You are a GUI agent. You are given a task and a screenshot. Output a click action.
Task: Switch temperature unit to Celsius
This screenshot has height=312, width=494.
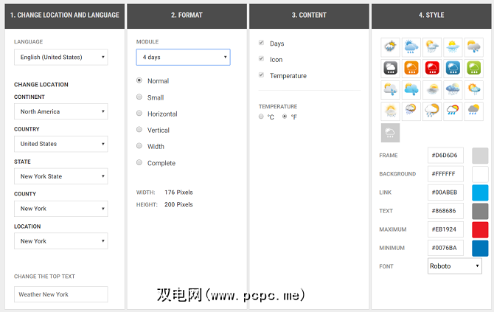[261, 117]
